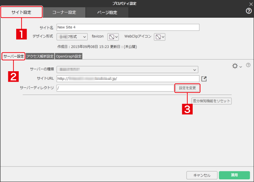The width and height of the screenshot is (254, 182).
Task: Select the OpenGraph設定 sub-tab
Action: [69, 56]
